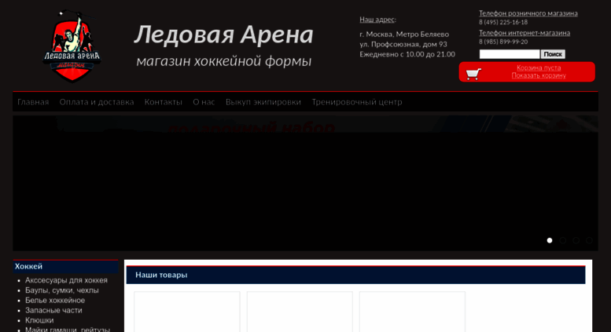Open the Аксессуары для хоккея category
The height and width of the screenshot is (332, 611).
(x=66, y=280)
